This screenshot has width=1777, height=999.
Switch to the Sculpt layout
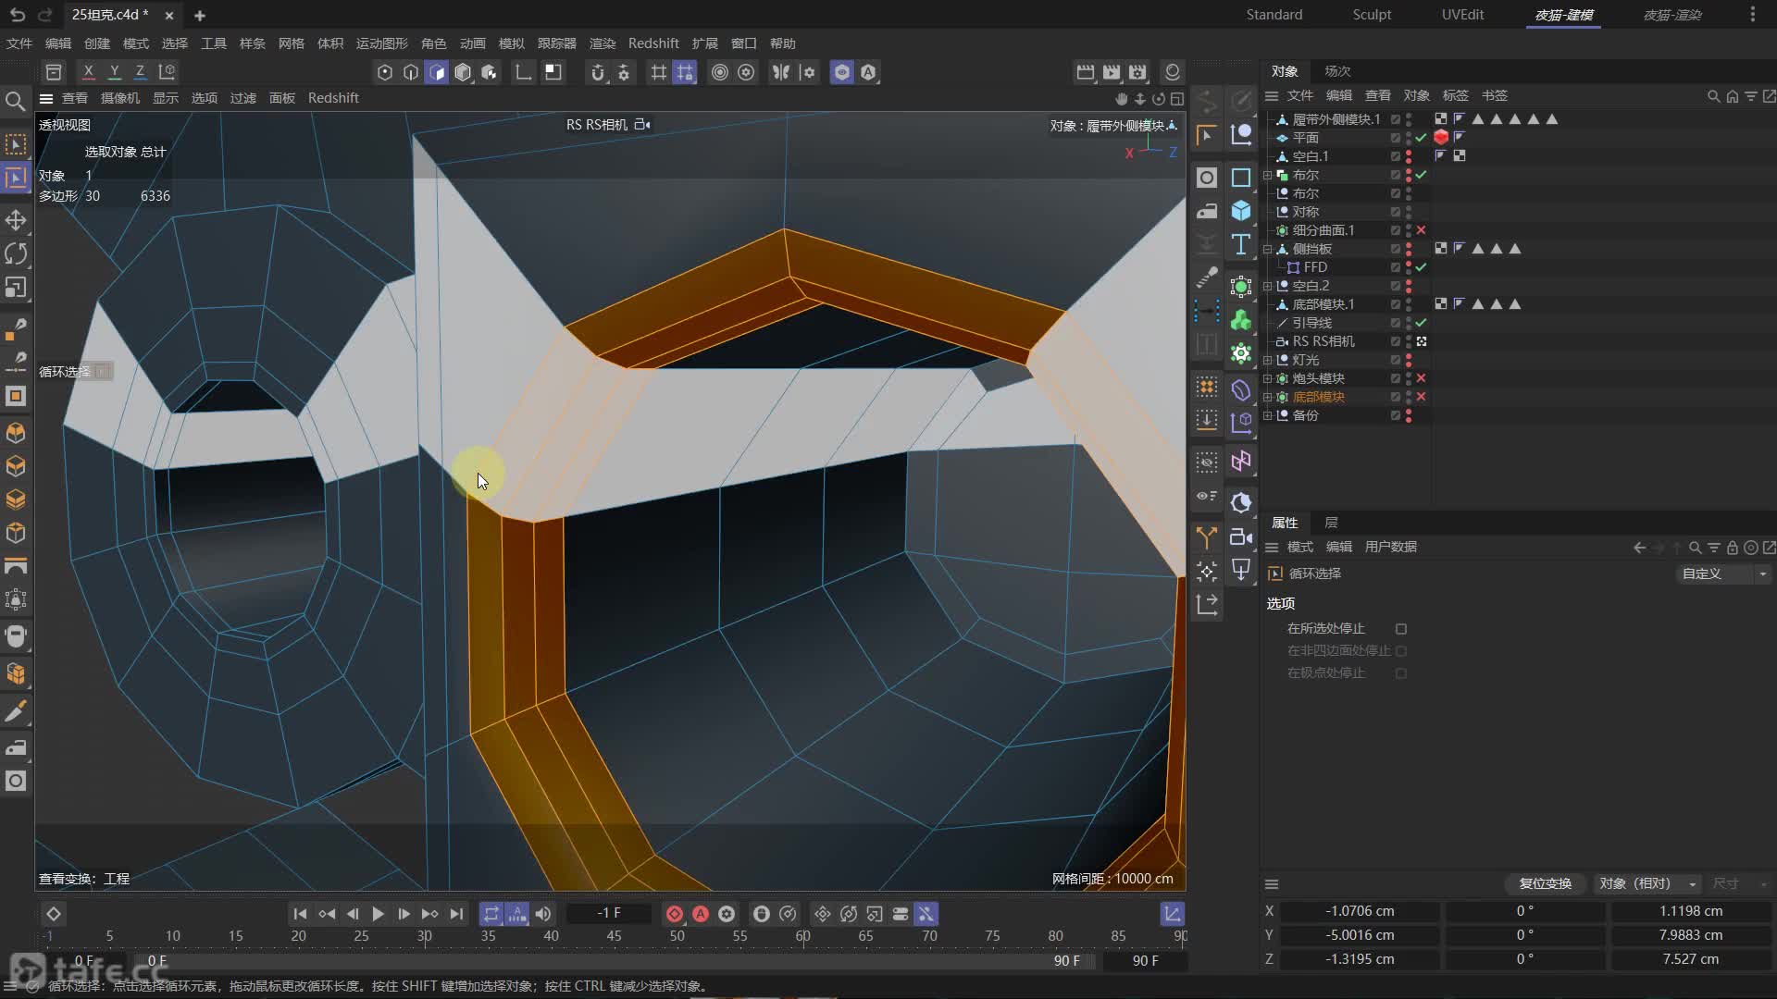(1372, 15)
